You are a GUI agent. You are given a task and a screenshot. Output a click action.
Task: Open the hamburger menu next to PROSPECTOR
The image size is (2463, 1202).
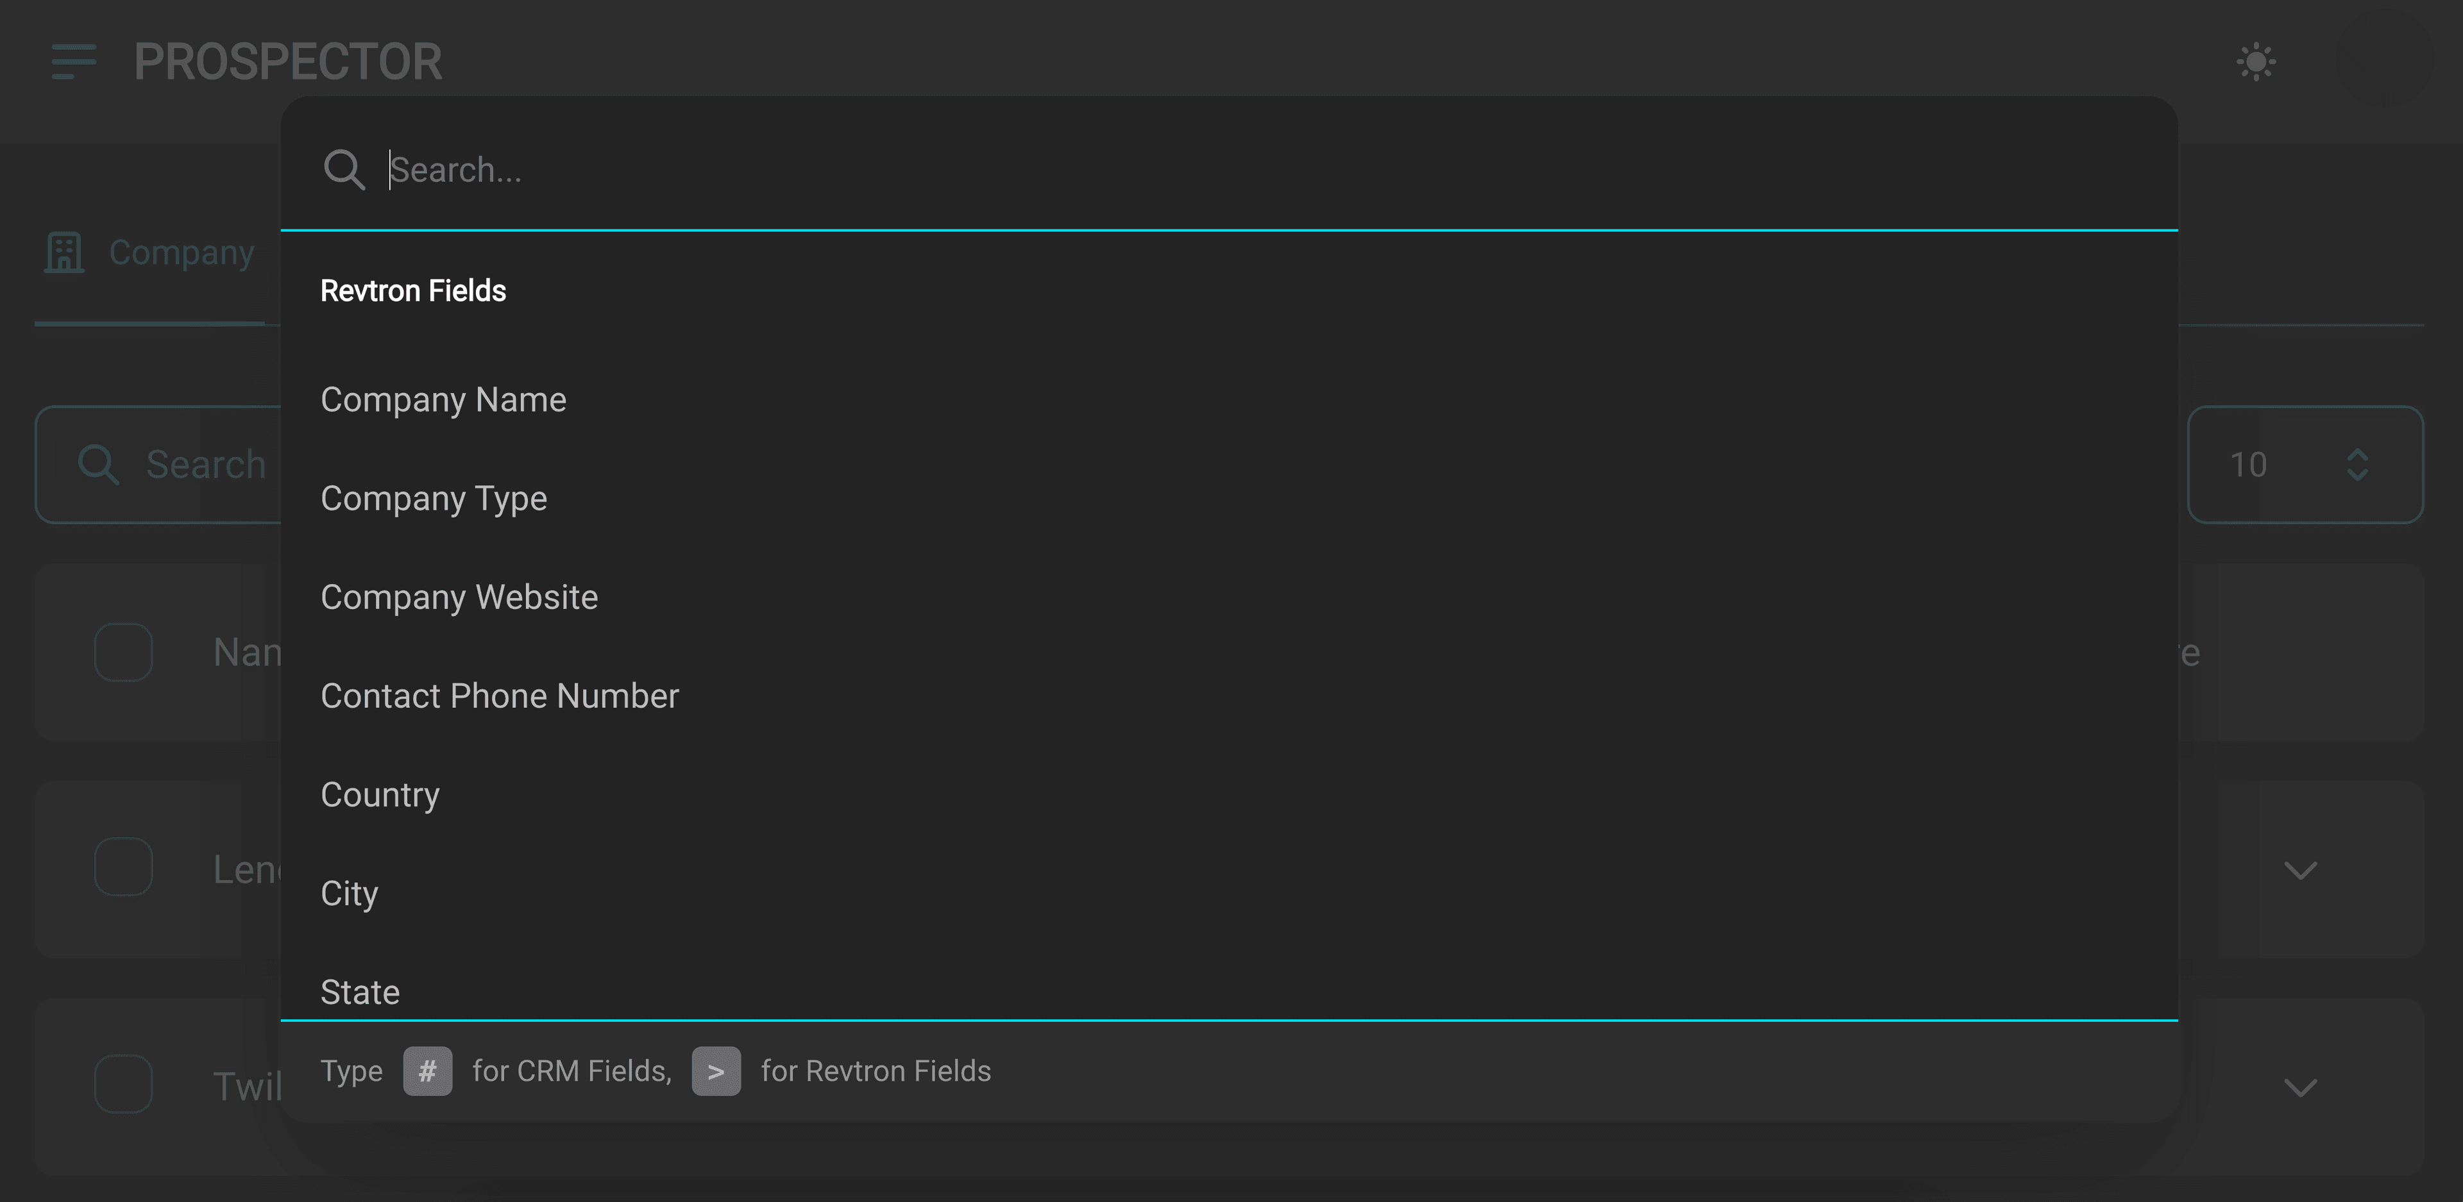(74, 62)
